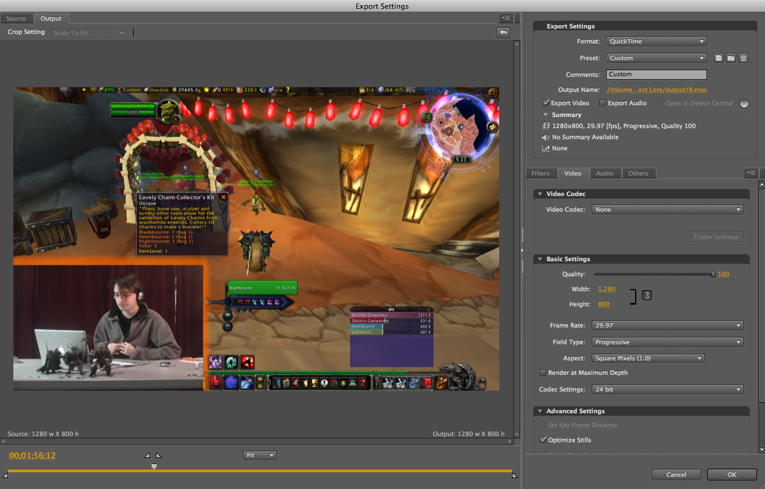Click the timecode 00;01;56;12
This screenshot has width=765, height=489.
(32, 456)
